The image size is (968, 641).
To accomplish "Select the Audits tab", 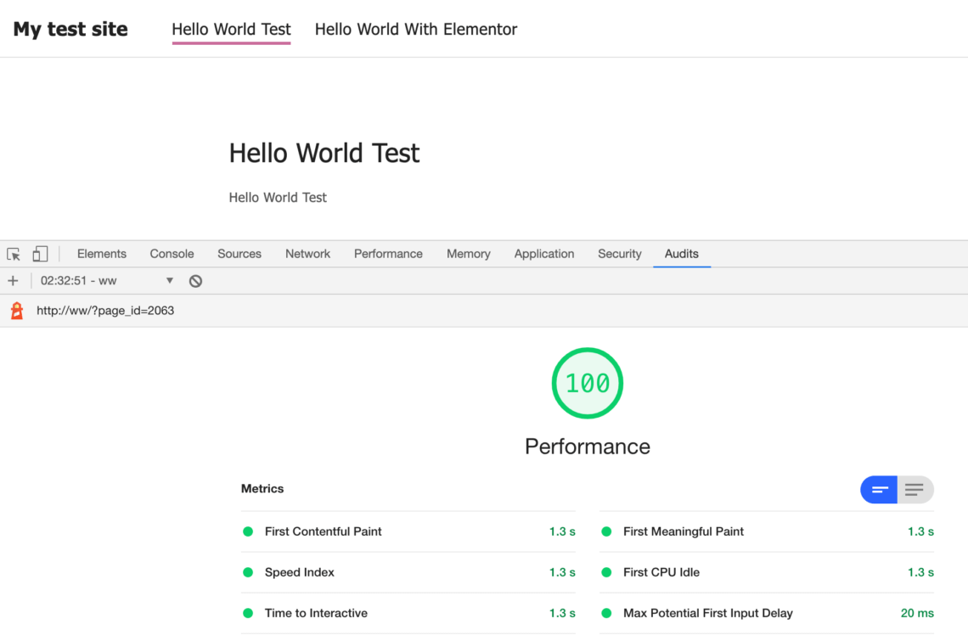I will click(x=682, y=254).
